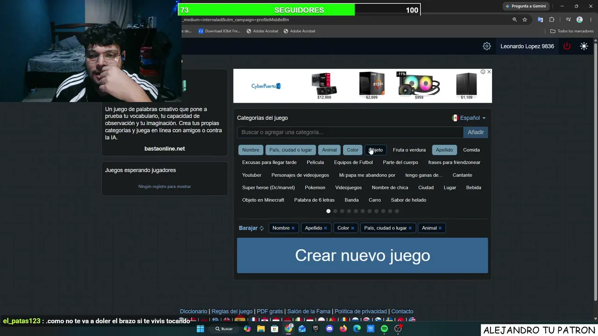Click the red power logout icon
The image size is (598, 336).
[567, 46]
